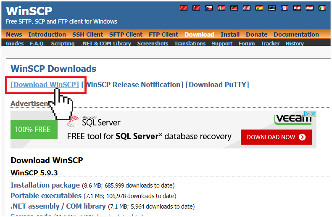Choose the Hungarian flag language
The image size is (332, 217).
310,8
